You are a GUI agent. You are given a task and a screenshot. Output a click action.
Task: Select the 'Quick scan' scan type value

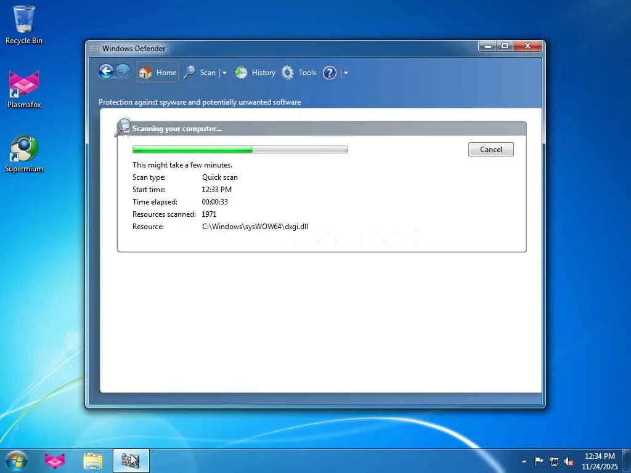pyautogui.click(x=220, y=177)
